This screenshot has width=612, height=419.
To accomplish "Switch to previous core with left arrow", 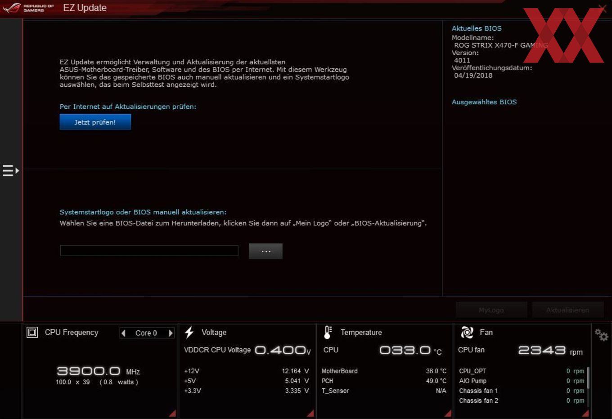I will click(123, 333).
